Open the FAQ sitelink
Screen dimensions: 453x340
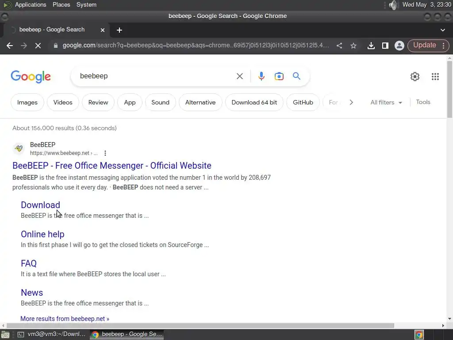pyautogui.click(x=29, y=263)
